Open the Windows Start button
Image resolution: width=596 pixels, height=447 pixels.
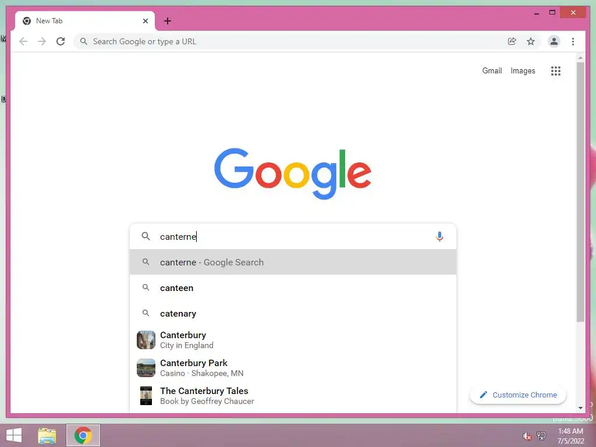pos(14,435)
